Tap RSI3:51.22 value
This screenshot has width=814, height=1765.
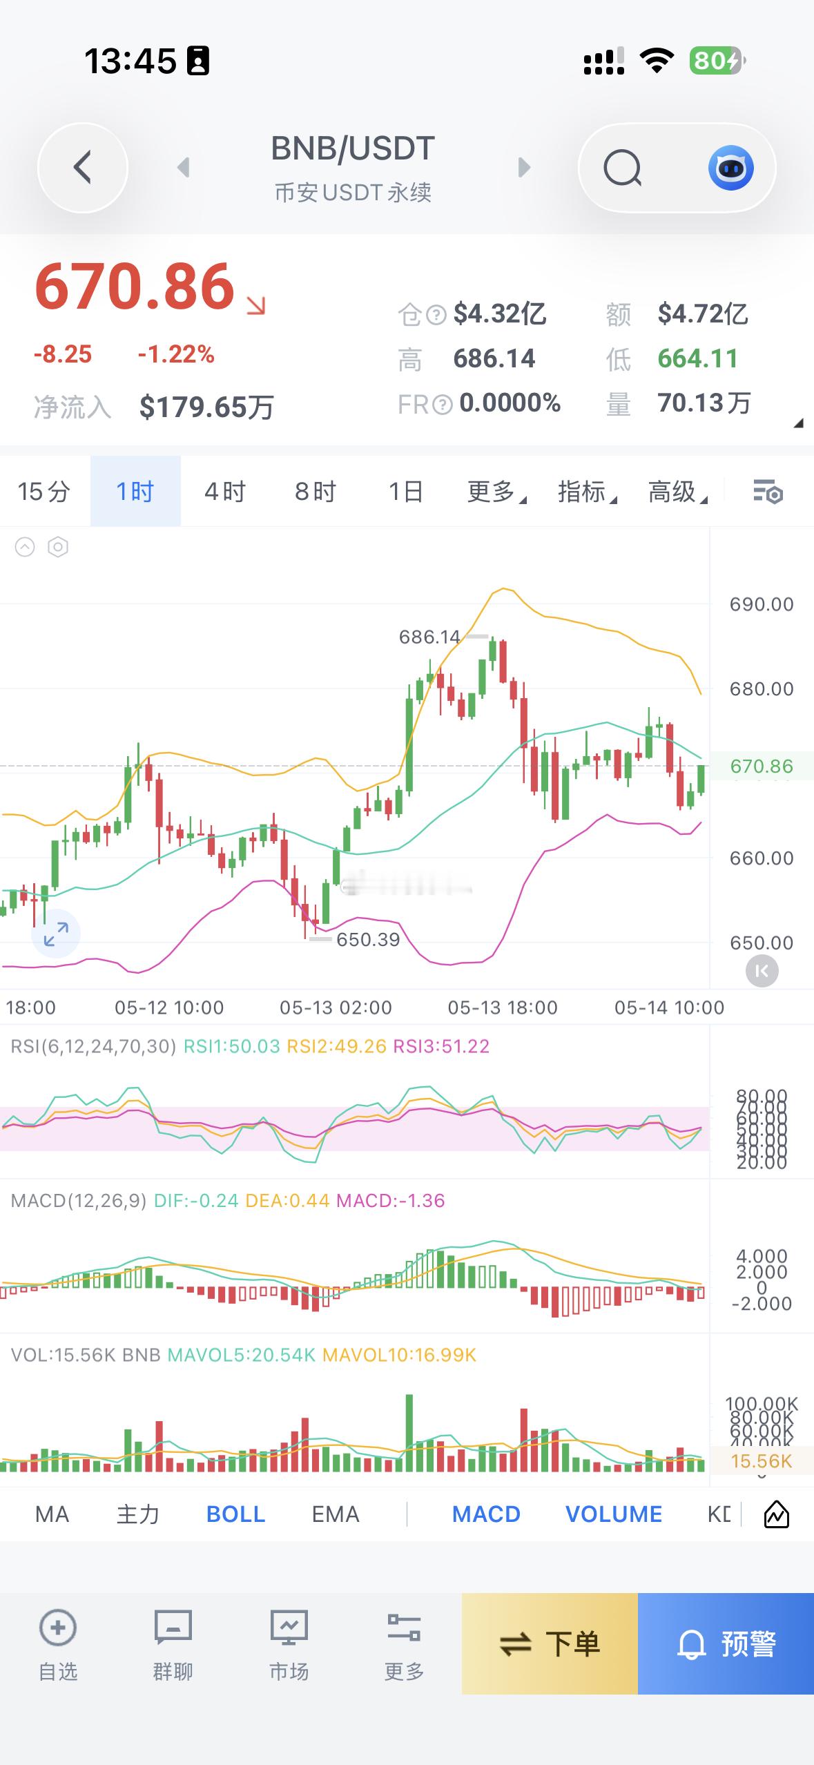(x=441, y=1046)
